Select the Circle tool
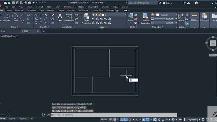This screenshot has height=122, width=217. [x=15, y=18]
